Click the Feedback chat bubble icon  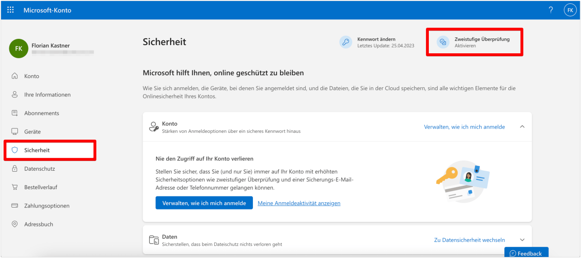pos(513,254)
